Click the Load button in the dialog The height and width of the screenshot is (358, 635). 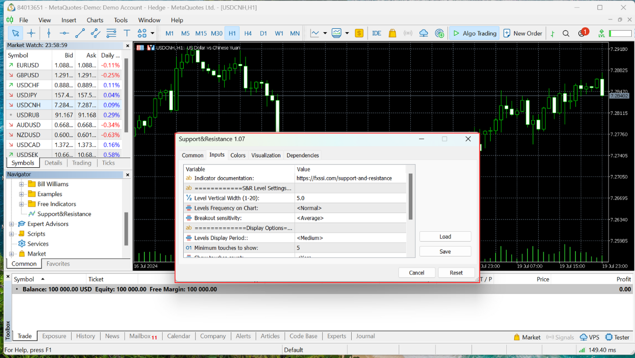click(445, 237)
